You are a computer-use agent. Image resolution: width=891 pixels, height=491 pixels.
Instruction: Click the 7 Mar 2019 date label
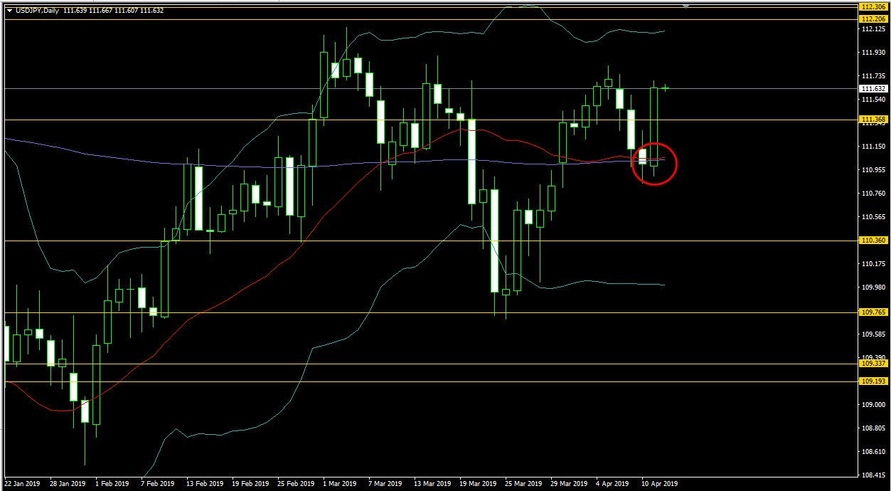385,484
